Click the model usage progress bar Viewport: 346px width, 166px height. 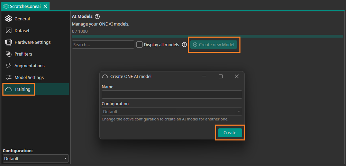(x=207, y=36)
